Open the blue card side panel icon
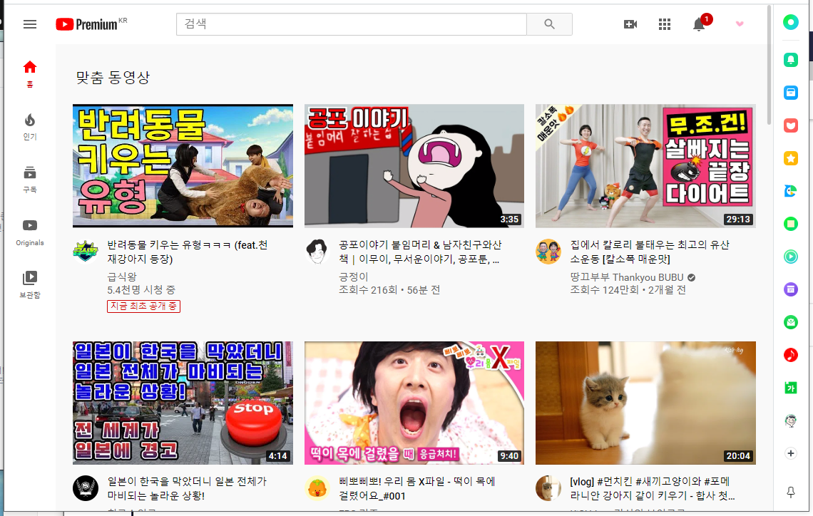 click(x=790, y=93)
